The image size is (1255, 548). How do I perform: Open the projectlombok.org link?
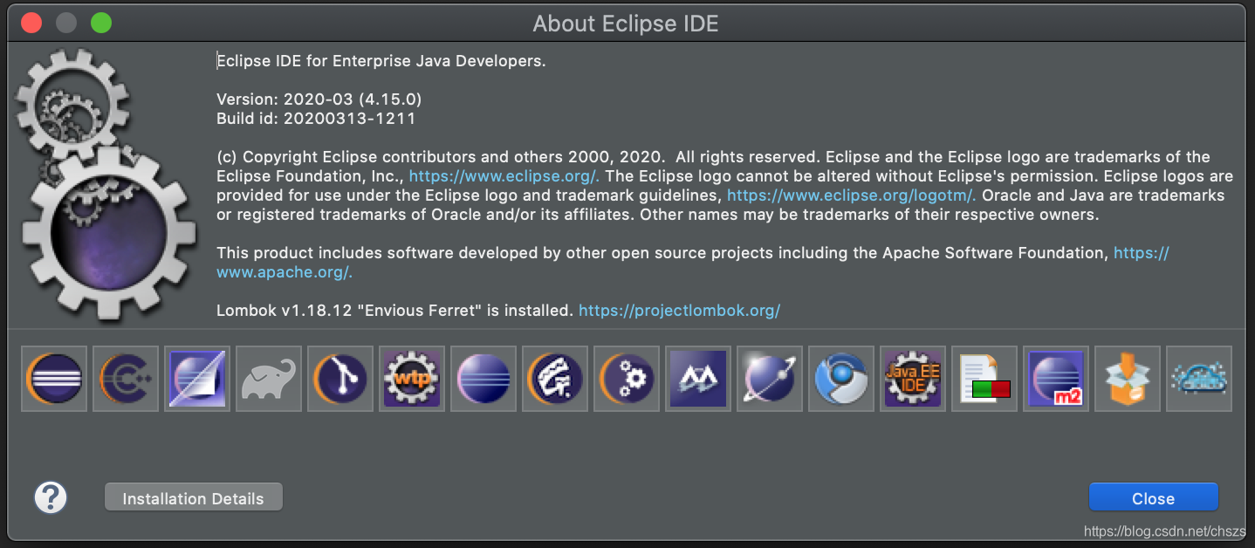[x=679, y=311]
